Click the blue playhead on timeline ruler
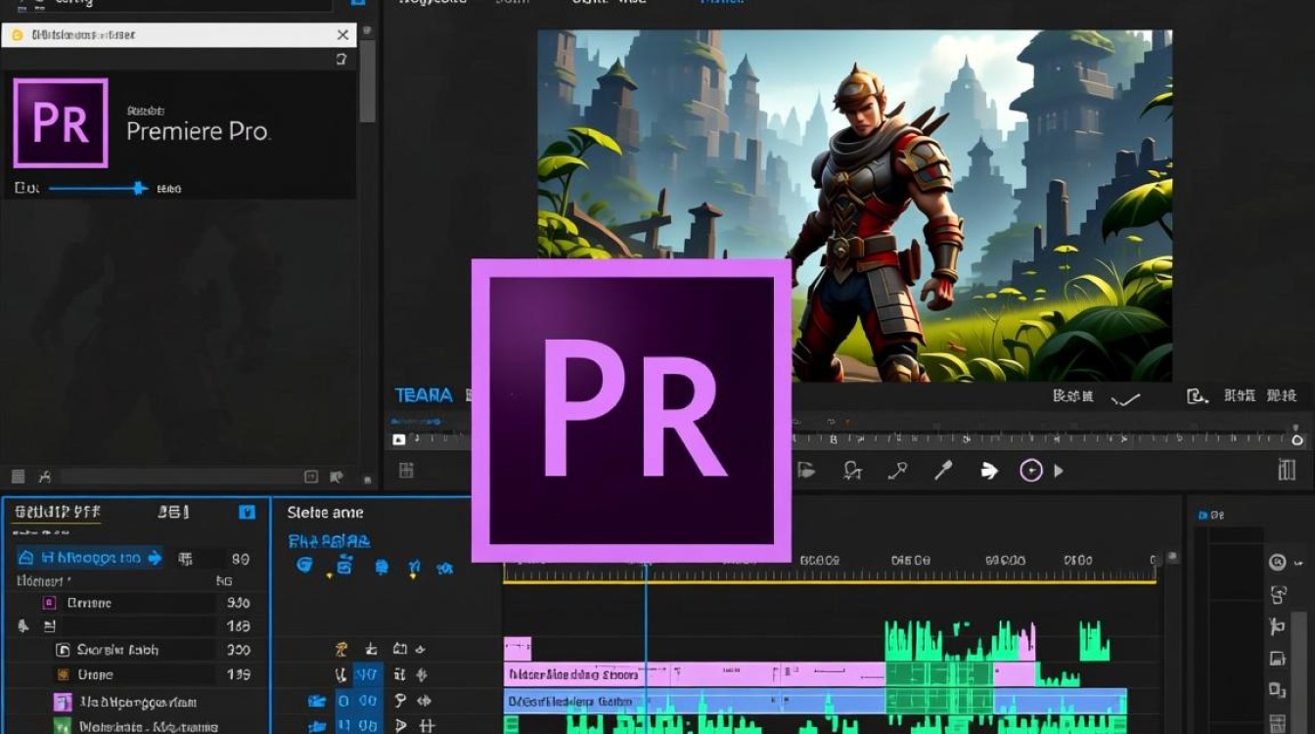 645,565
